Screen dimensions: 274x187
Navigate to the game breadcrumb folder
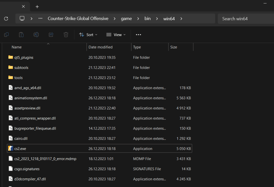pyautogui.click(x=126, y=19)
